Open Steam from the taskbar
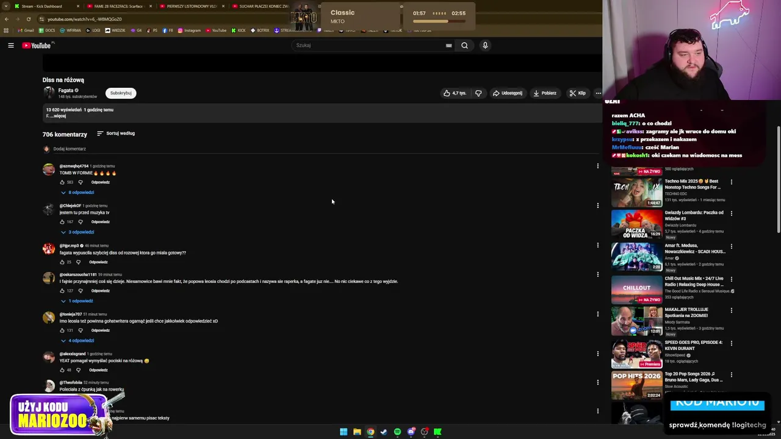 384,432
